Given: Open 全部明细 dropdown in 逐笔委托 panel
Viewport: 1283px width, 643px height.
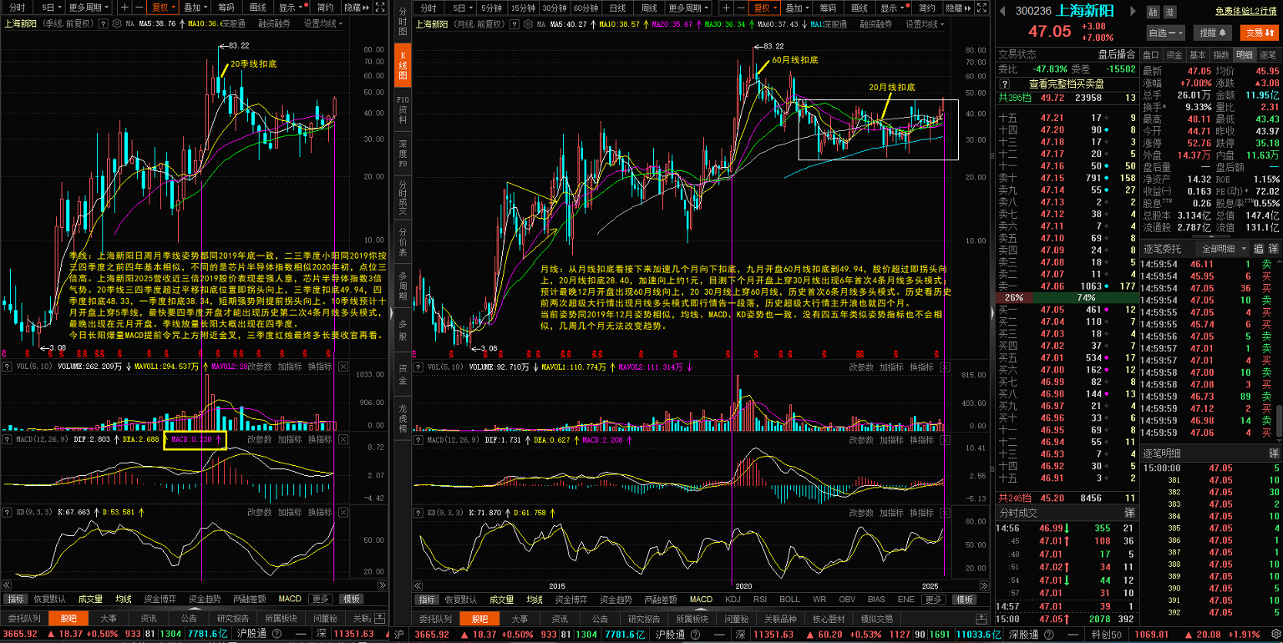Looking at the screenshot, I should click(x=1221, y=249).
